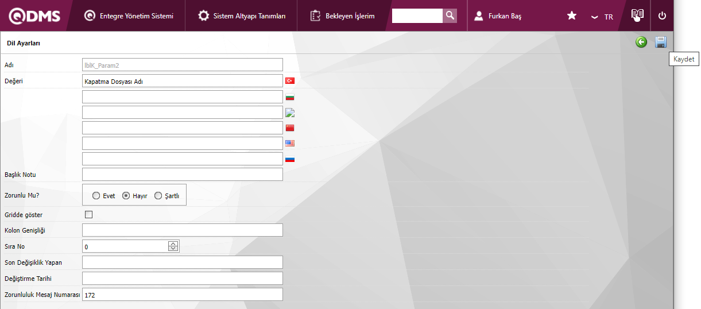Click the Furkan Baş user link

click(x=498, y=16)
